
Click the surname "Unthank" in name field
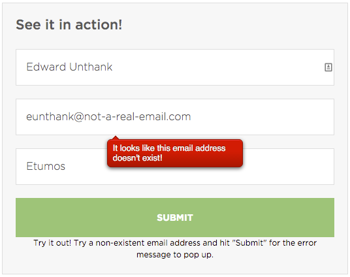91,67
